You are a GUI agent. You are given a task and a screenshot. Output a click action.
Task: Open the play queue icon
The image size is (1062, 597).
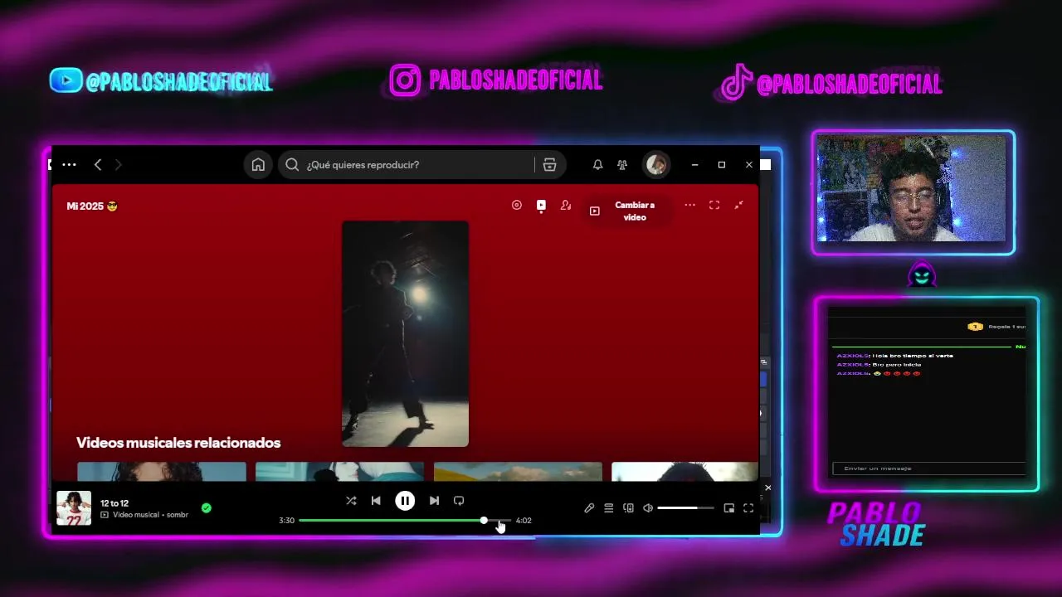tap(609, 508)
